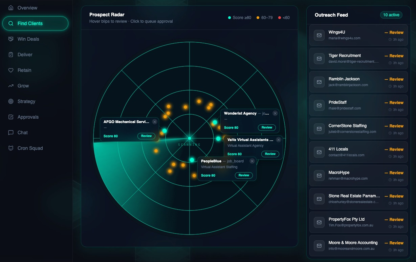
Task: Click the 10 active badge
Action: 391,15
